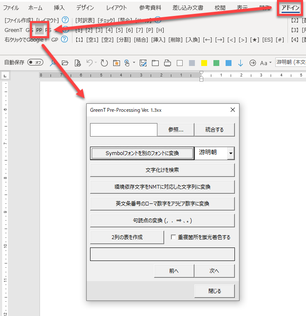Open the アドイン ribbon tab
306x316 pixels.
click(x=290, y=8)
